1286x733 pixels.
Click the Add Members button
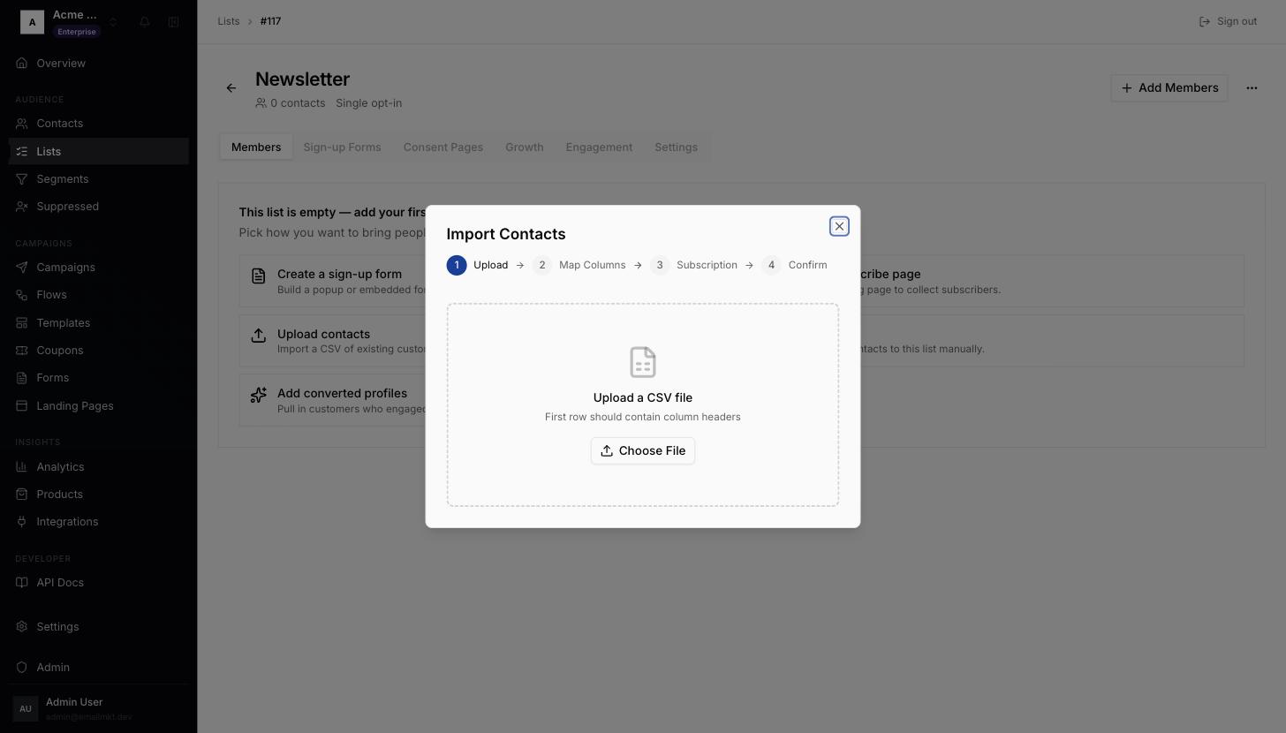1169,87
